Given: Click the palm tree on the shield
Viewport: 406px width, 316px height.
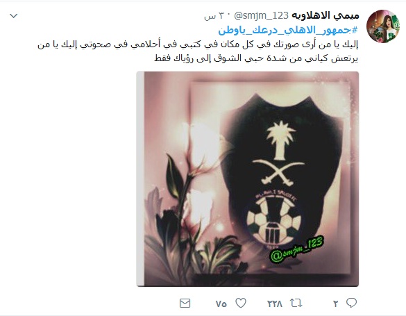Looking at the screenshot, I should tap(280, 140).
